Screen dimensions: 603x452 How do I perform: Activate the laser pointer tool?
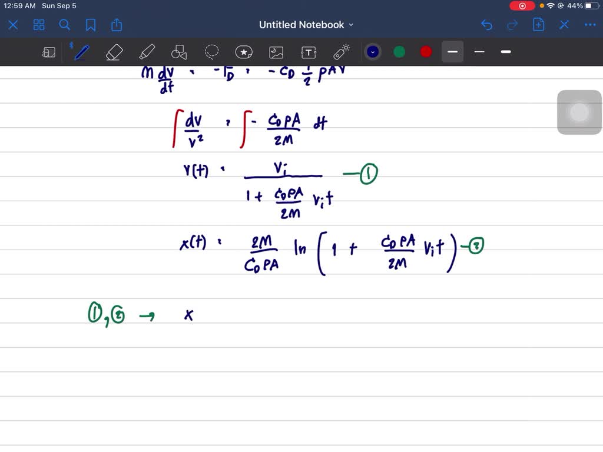click(341, 52)
